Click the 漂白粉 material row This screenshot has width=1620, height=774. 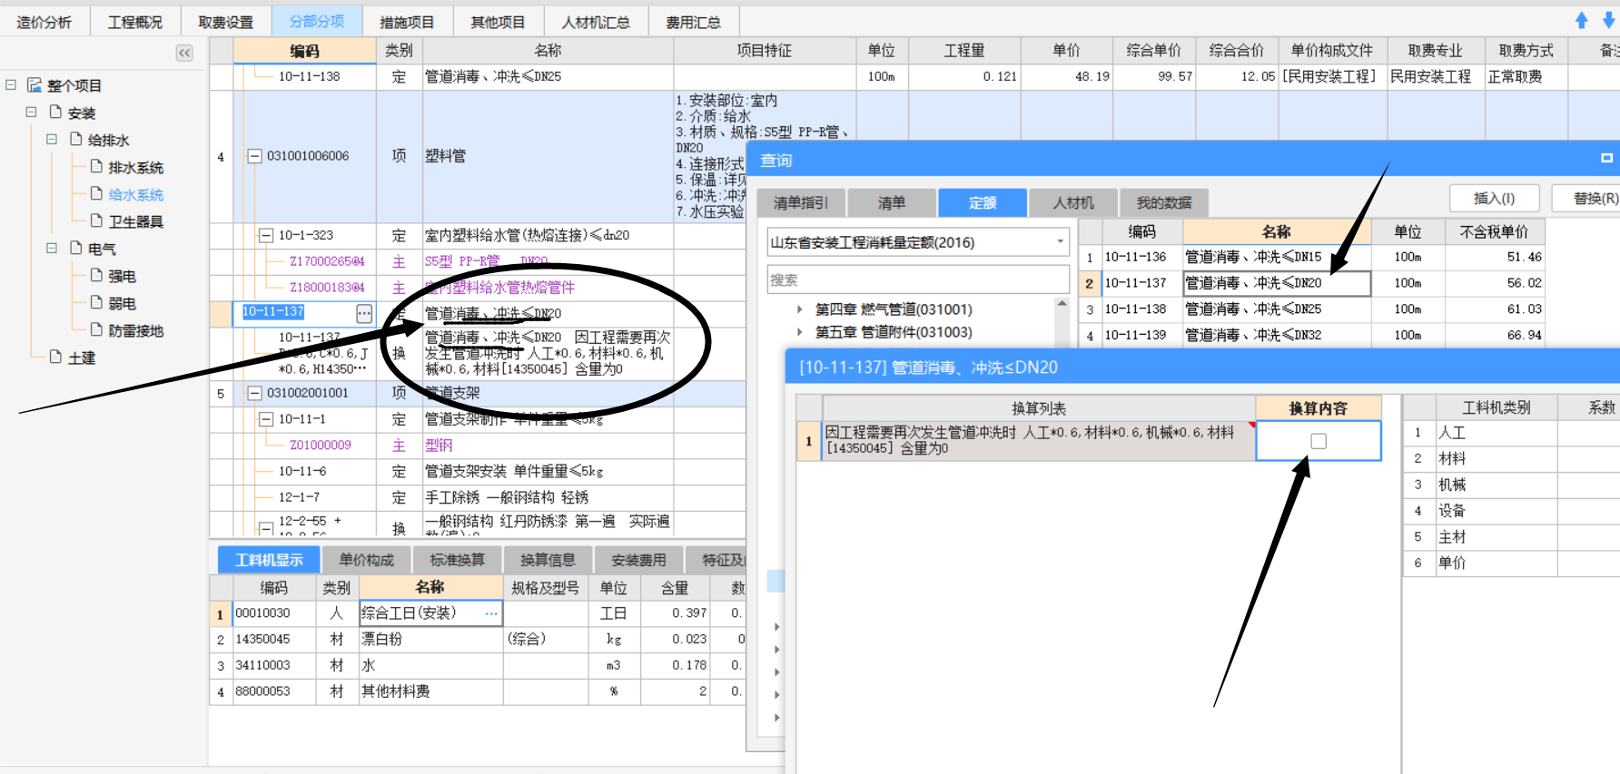[478, 639]
